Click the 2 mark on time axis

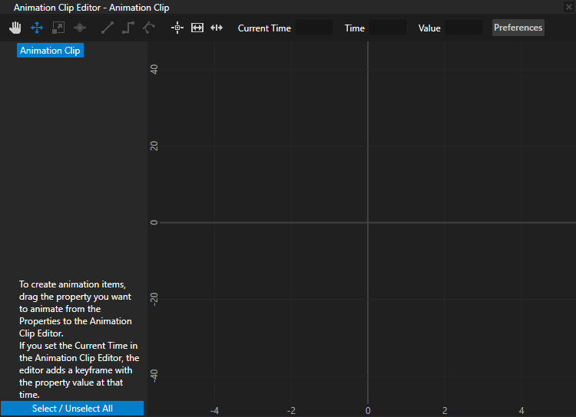[445, 410]
